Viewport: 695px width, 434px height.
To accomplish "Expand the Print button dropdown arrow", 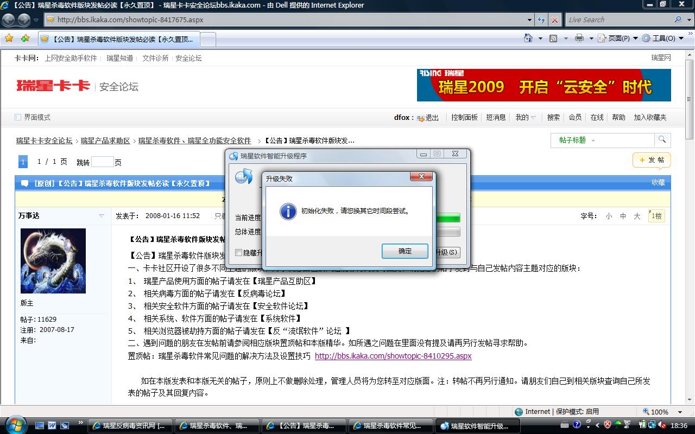I will point(591,39).
